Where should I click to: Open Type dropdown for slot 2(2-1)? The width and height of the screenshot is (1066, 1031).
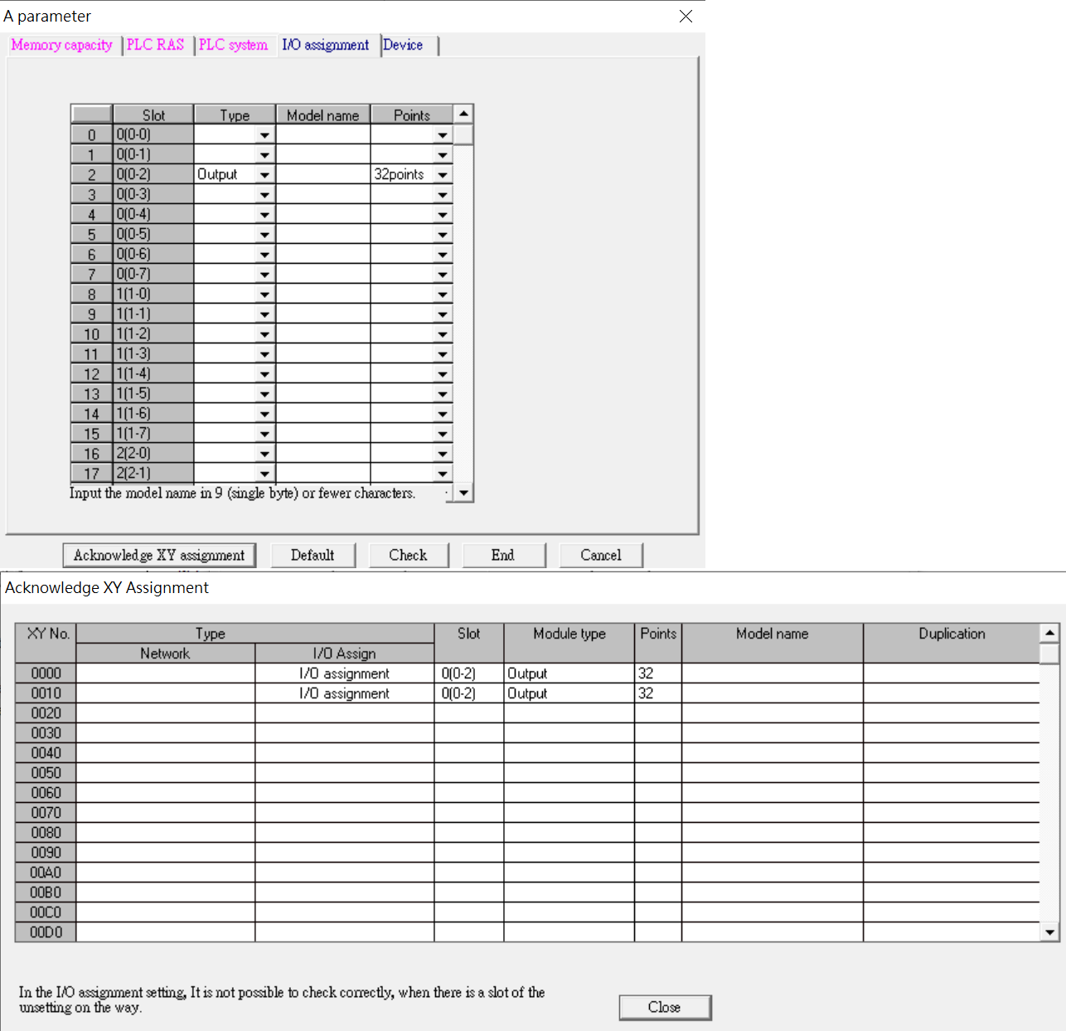point(264,474)
